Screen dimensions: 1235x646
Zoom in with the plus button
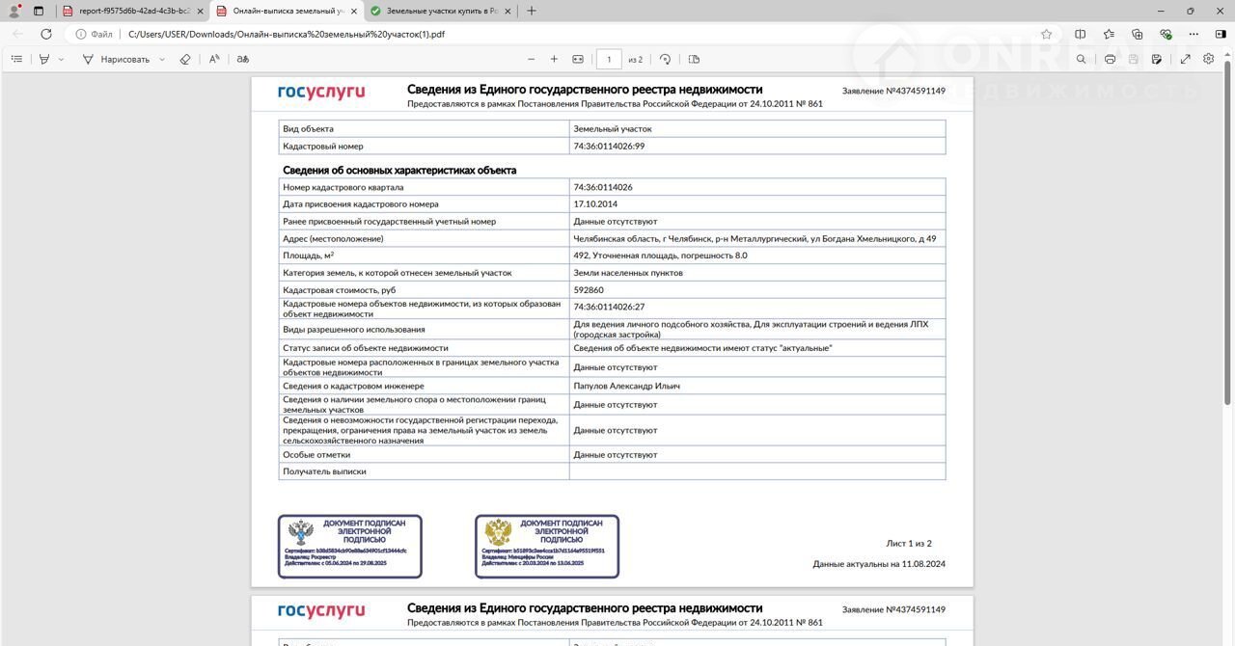pos(554,59)
